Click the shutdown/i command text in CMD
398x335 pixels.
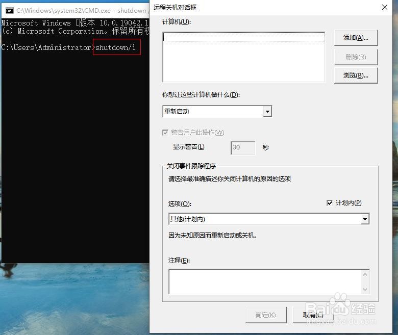[115, 47]
